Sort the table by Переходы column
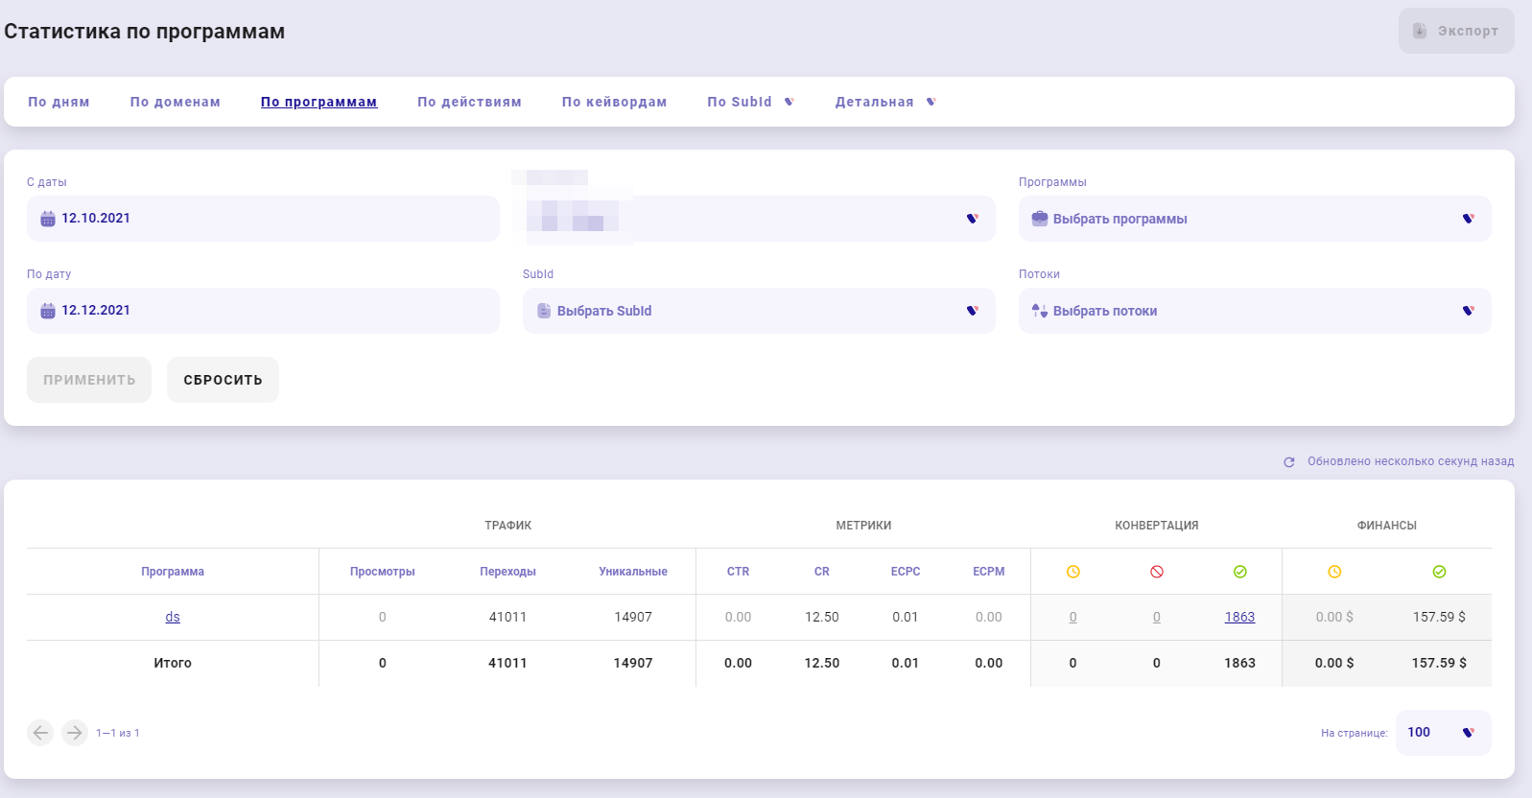The image size is (1532, 798). [507, 572]
